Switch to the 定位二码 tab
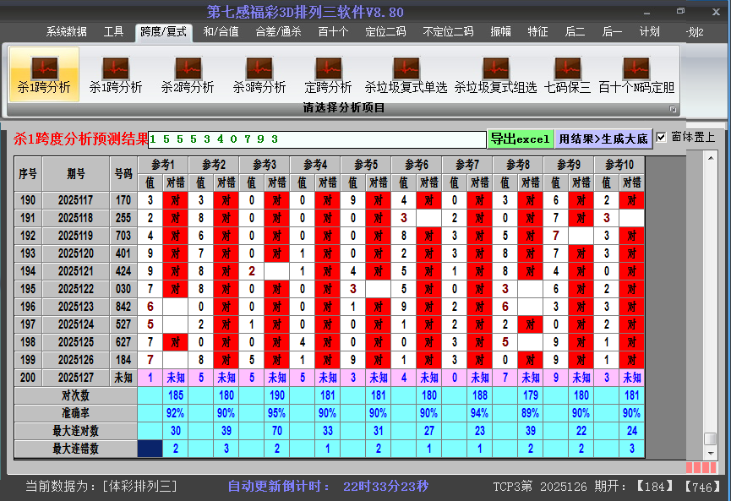This screenshot has width=731, height=501. (385, 32)
